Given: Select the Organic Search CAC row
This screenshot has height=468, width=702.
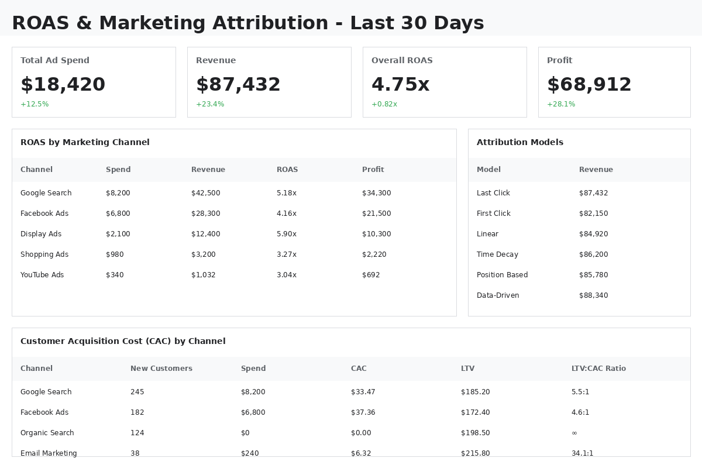Looking at the screenshot, I should point(351,433).
